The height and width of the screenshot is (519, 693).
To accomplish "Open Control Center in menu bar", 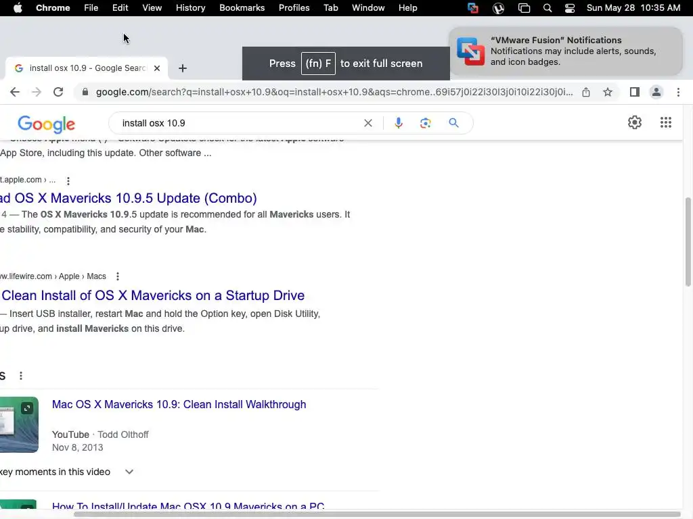I will click(x=570, y=8).
